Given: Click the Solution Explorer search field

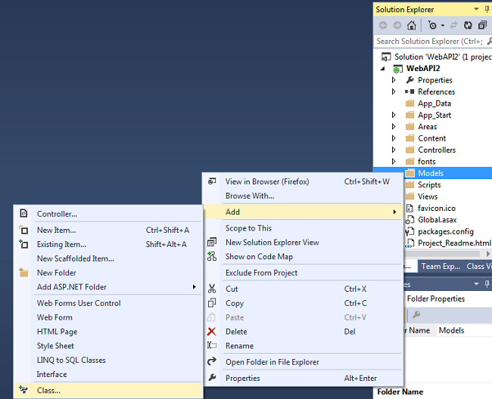Looking at the screenshot, I should click(433, 41).
